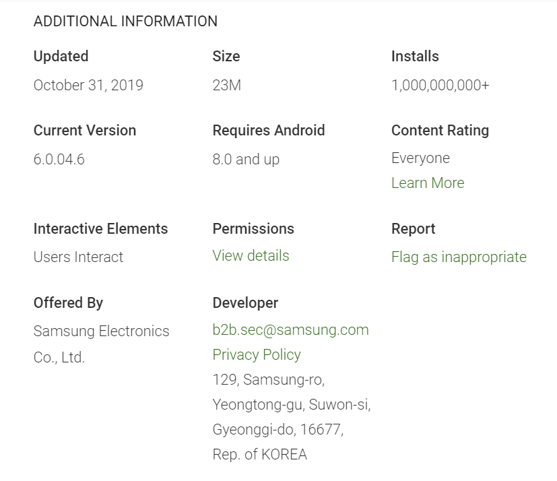The height and width of the screenshot is (481, 557).
Task: Select the Users Interact text
Action: tap(78, 257)
